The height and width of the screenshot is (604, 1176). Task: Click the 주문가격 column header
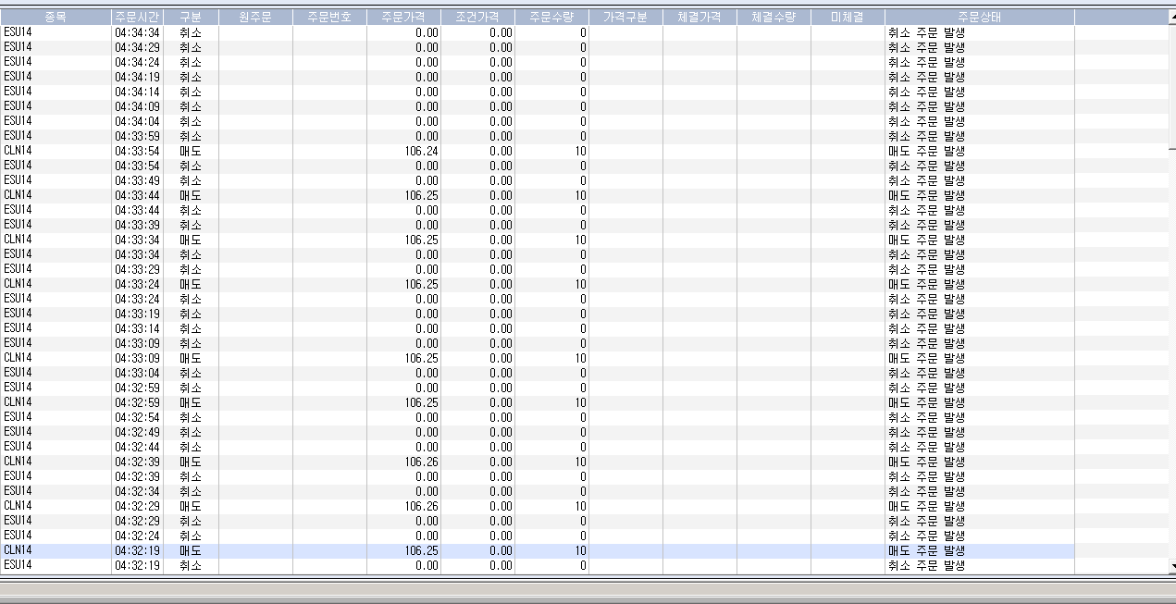pos(403,17)
